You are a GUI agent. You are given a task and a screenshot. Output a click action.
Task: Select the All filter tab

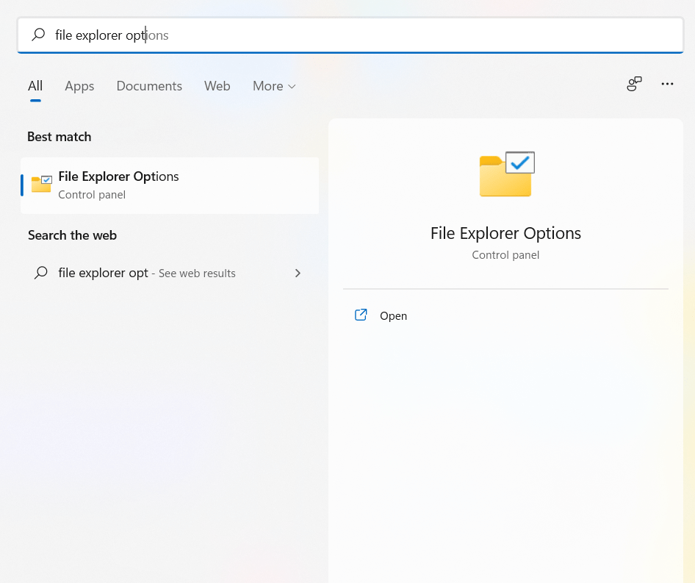35,85
